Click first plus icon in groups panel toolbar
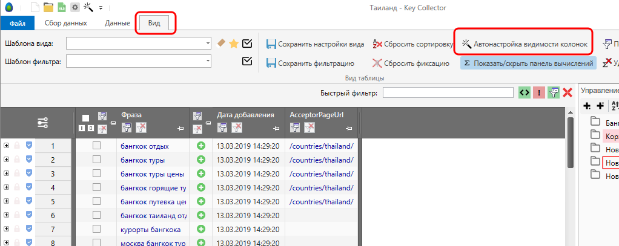Viewport: 619px width, 246px height. (x=587, y=105)
